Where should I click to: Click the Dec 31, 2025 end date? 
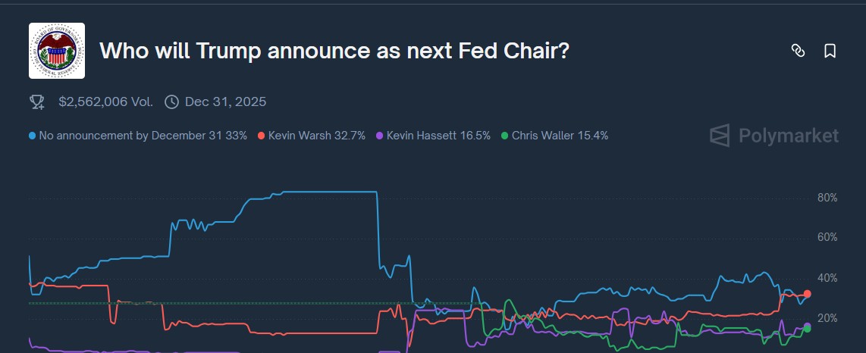(x=226, y=102)
